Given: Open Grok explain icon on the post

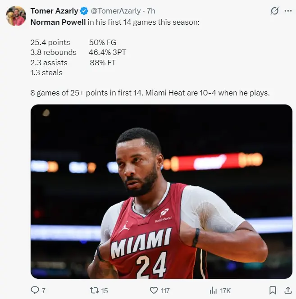Looking at the screenshot, I should [x=274, y=11].
